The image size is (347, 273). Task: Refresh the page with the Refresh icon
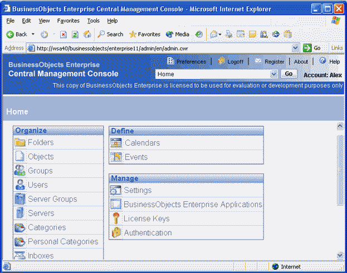75,34
